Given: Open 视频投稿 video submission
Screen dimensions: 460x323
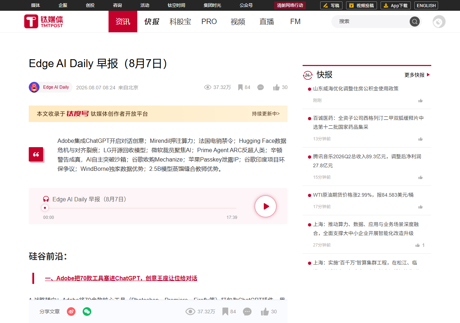Looking at the screenshot, I should point(362,5).
